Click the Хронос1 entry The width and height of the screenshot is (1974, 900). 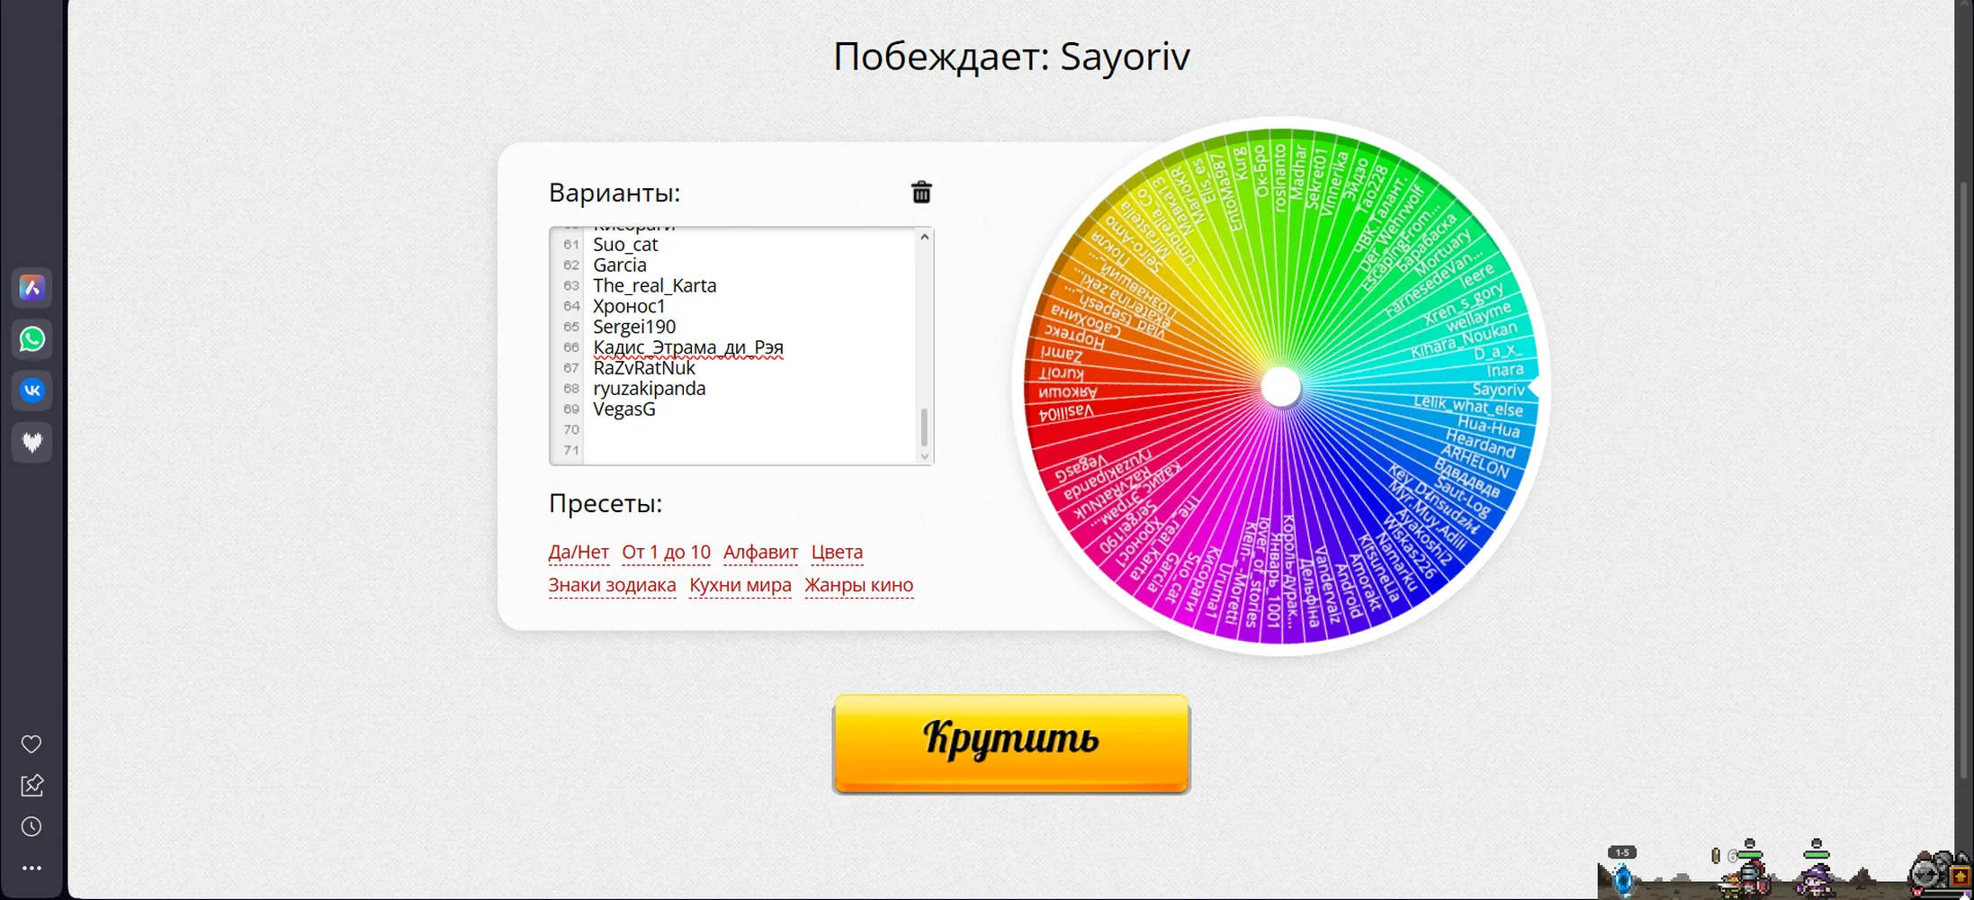coord(629,307)
